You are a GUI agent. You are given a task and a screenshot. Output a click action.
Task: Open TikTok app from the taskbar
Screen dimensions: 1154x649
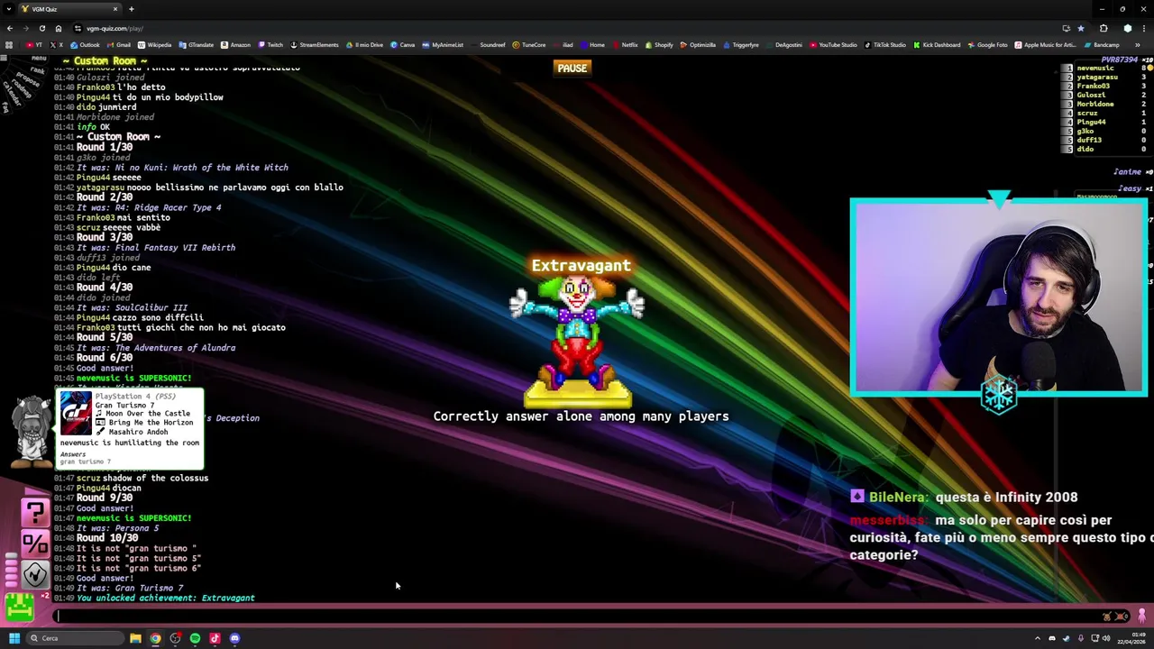[x=215, y=638]
